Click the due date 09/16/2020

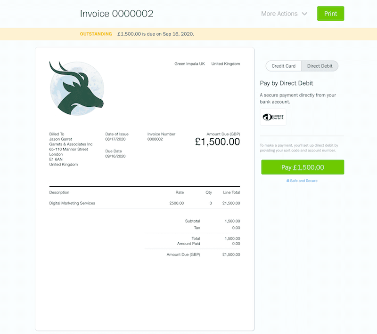click(115, 157)
